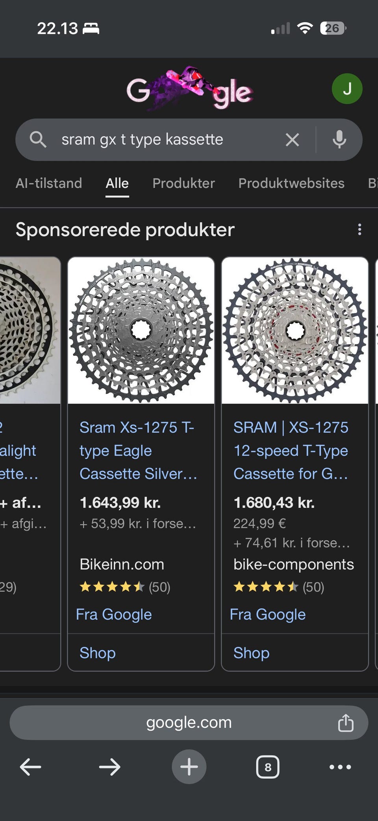Viewport: 378px width, 821px height.
Task: Show the open tabs switcher
Action: [268, 767]
